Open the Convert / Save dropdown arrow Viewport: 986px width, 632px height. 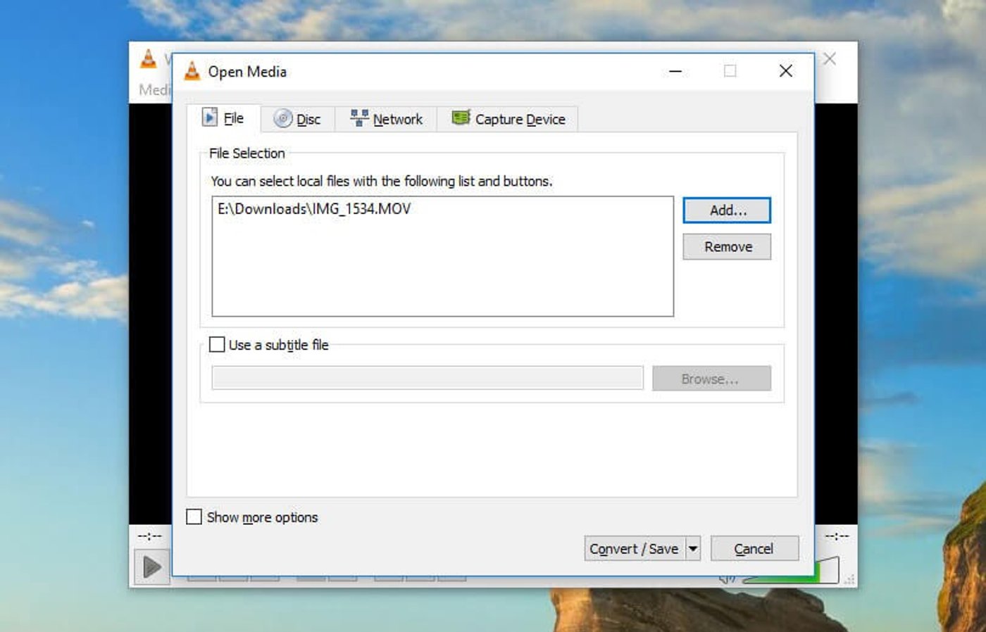click(692, 548)
